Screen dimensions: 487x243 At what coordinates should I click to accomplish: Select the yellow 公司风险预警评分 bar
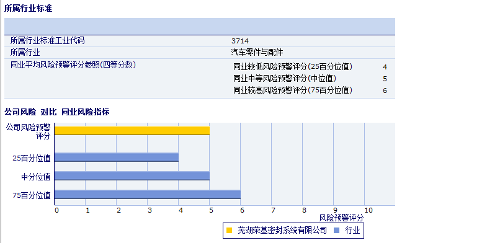[x=132, y=131]
